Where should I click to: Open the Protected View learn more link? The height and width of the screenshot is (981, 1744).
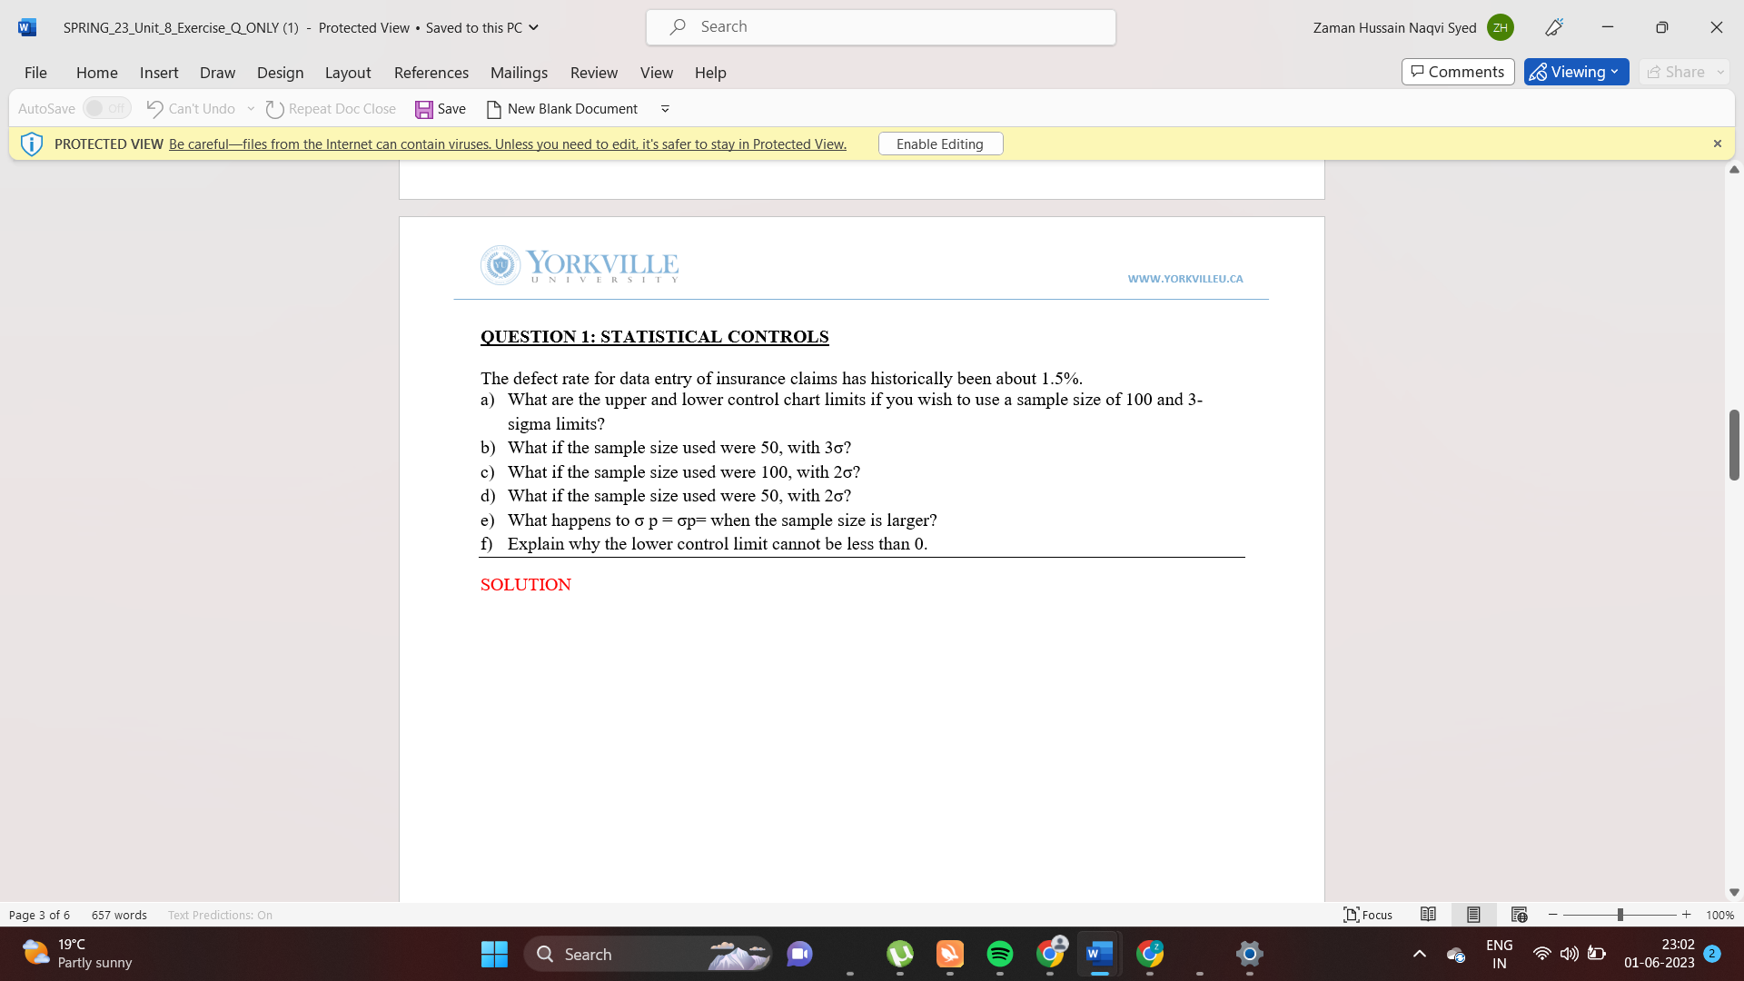(x=506, y=144)
